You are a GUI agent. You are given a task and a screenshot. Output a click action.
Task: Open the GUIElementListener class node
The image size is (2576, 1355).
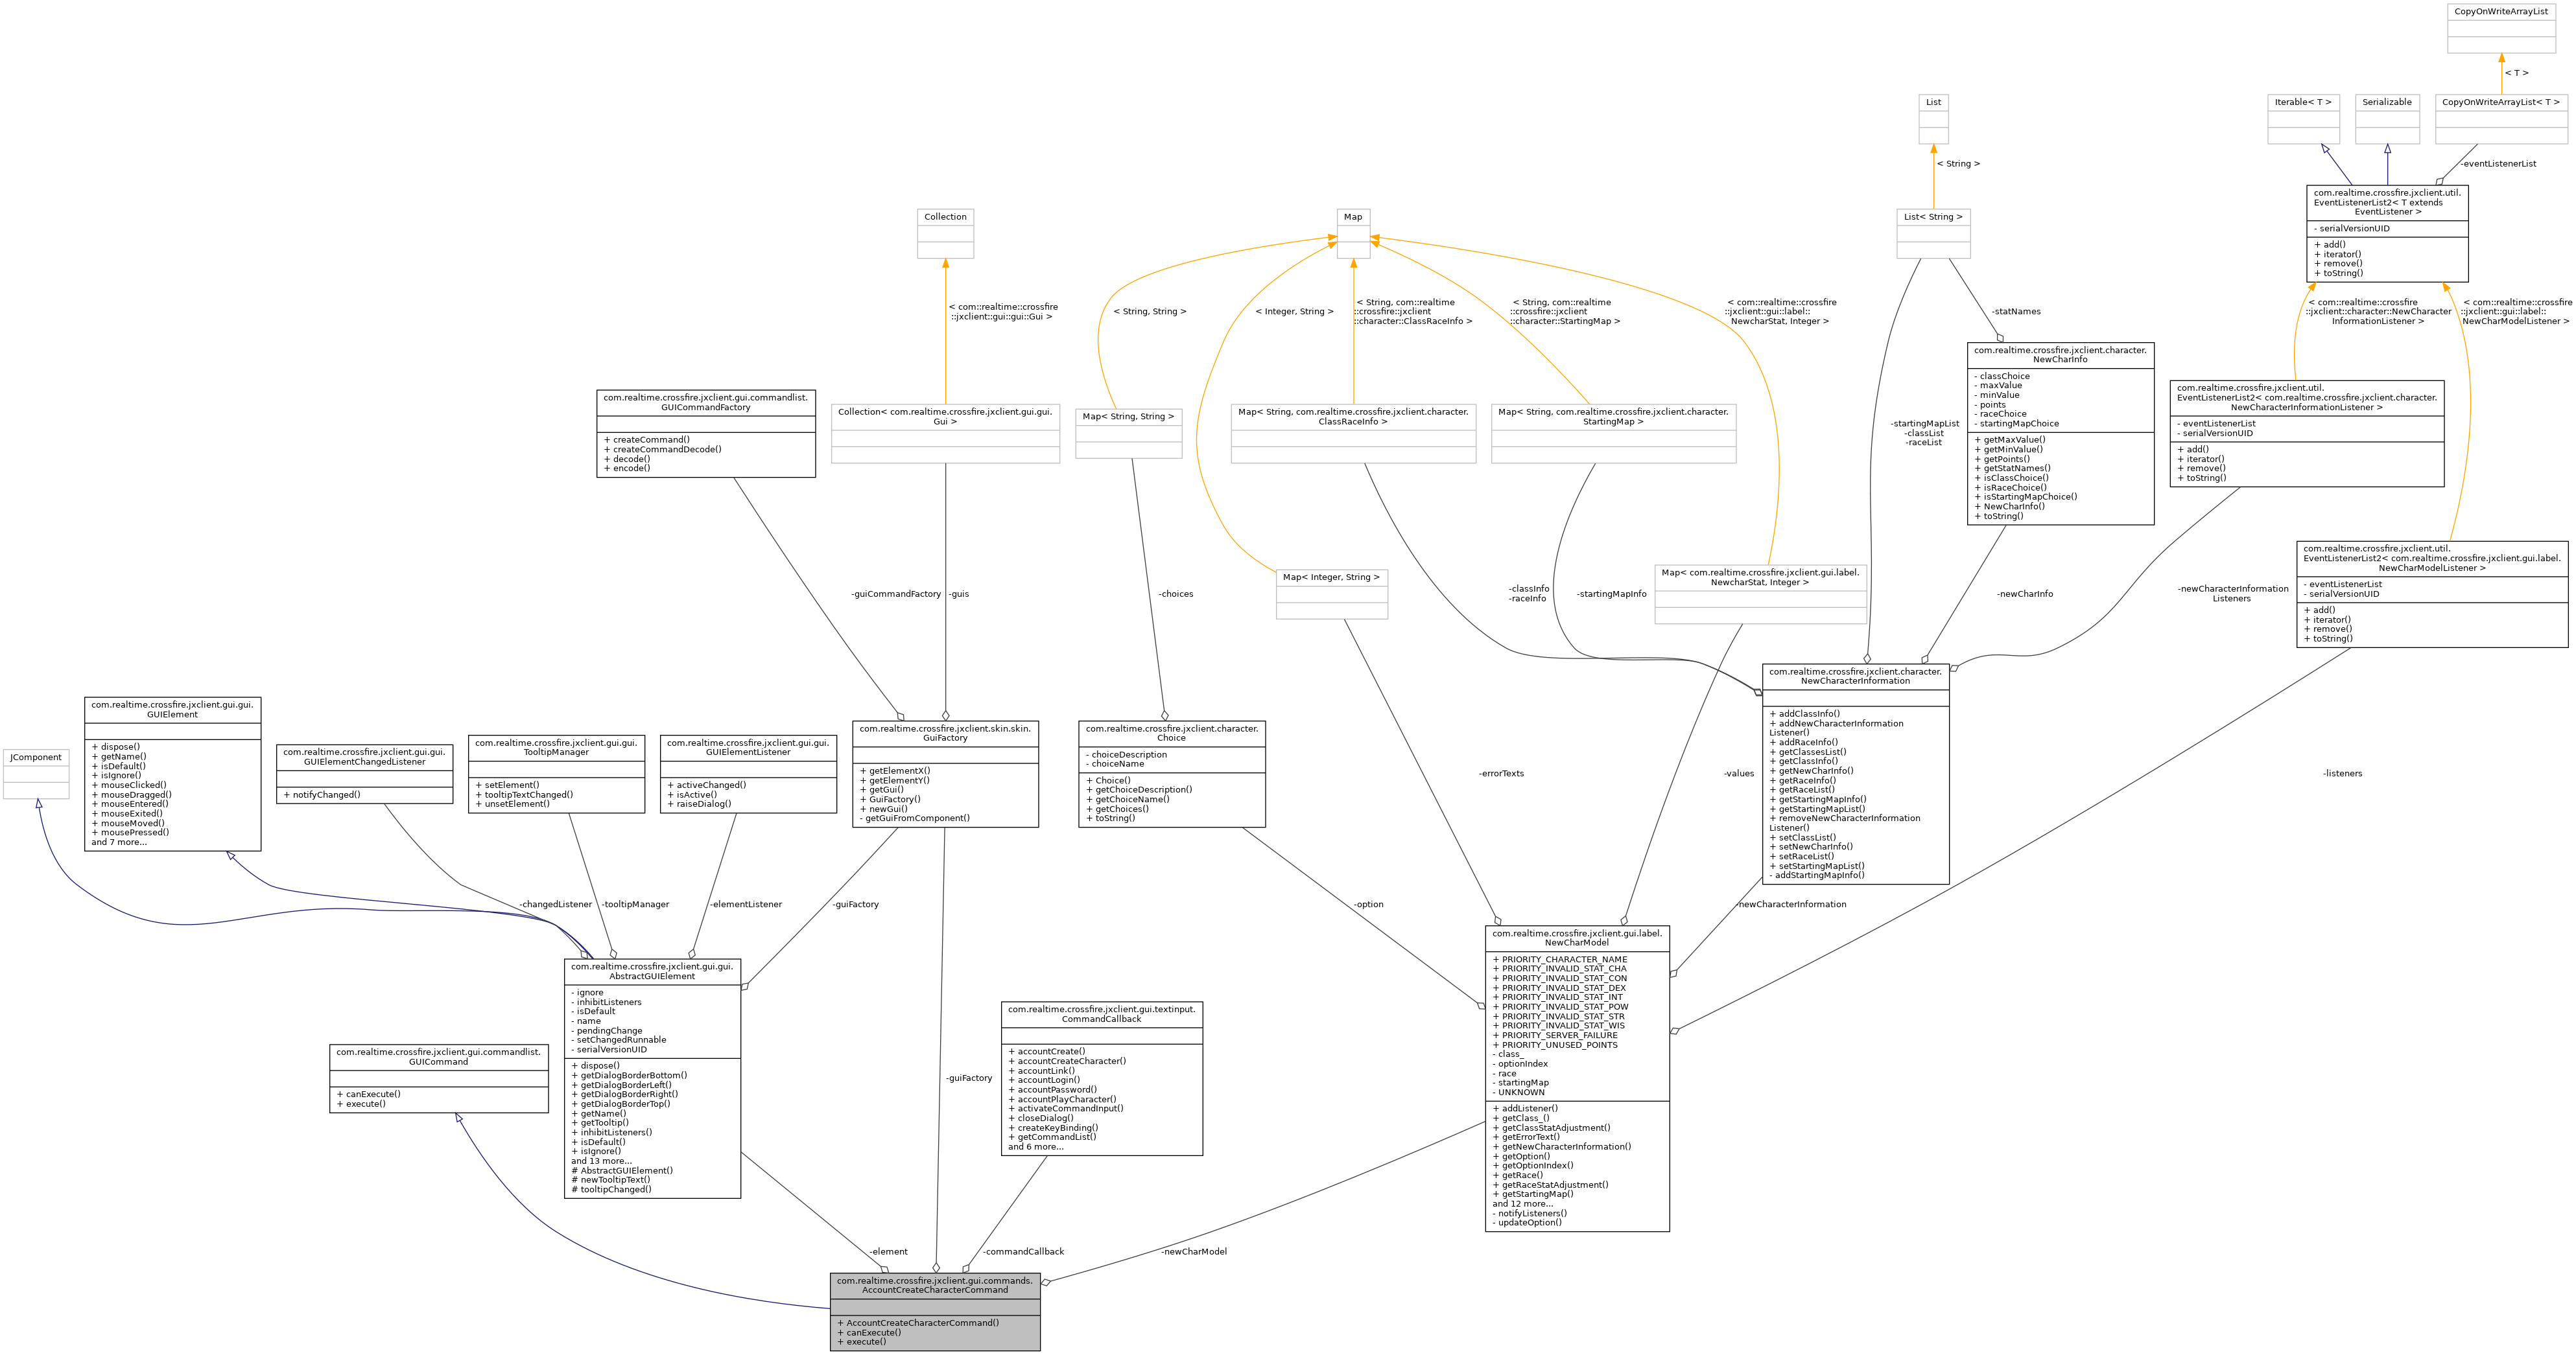pos(748,774)
